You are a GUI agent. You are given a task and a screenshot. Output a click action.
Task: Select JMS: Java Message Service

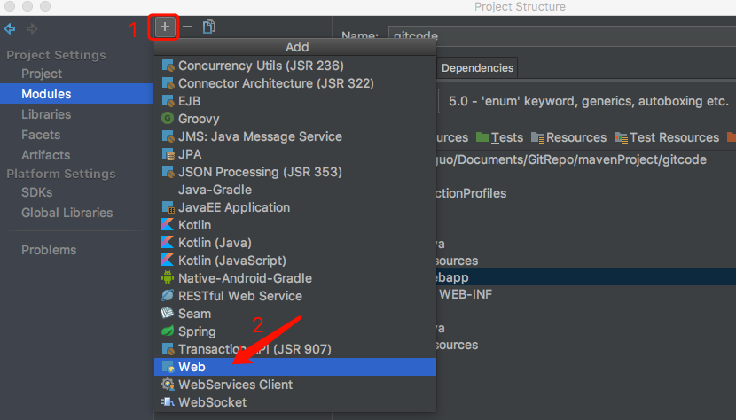(x=295, y=136)
